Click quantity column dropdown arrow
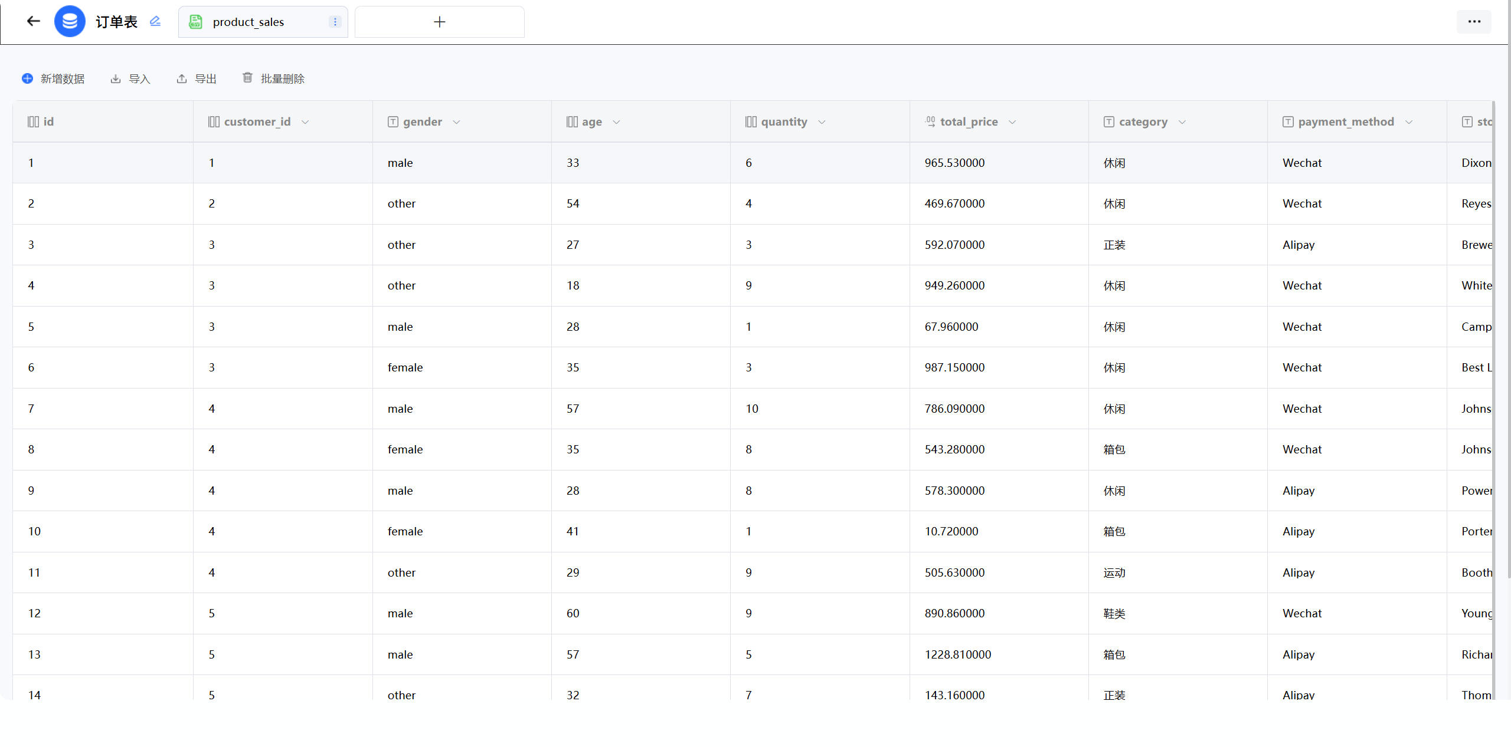The height and width of the screenshot is (747, 1511). (822, 122)
